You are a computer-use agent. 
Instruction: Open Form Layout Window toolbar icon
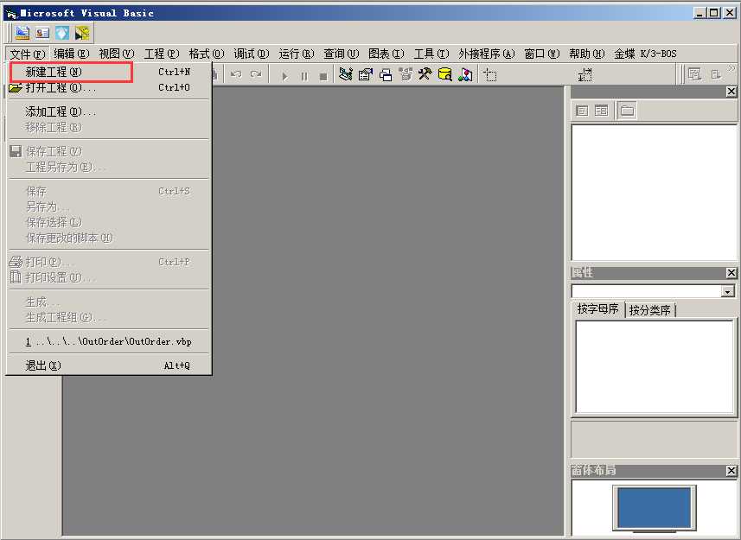[386, 74]
